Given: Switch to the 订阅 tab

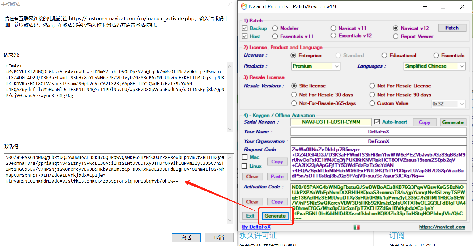Looking at the screenshot, I should [x=397, y=235].
